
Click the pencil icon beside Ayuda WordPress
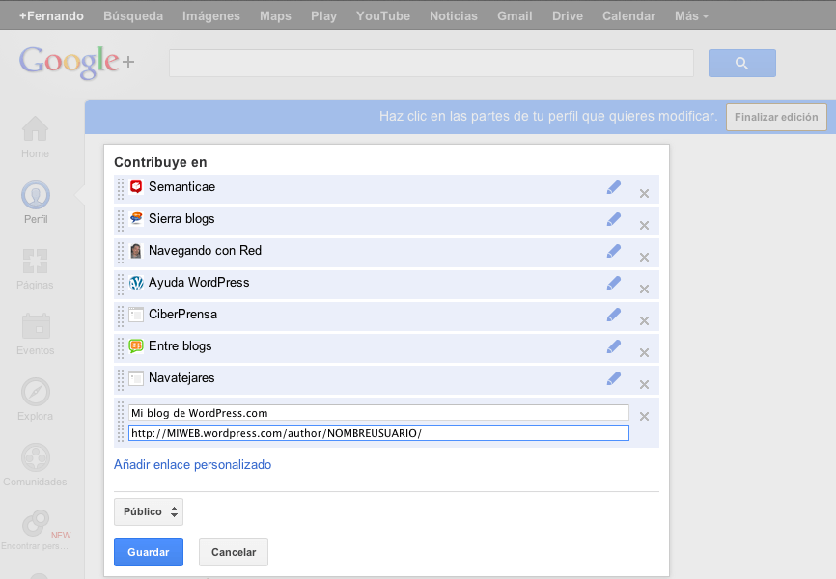613,283
